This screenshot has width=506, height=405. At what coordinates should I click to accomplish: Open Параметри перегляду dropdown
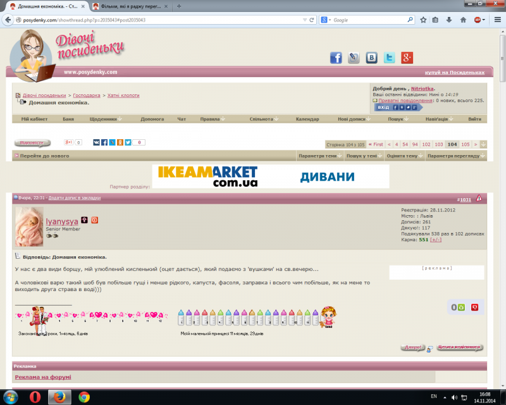[x=456, y=156]
